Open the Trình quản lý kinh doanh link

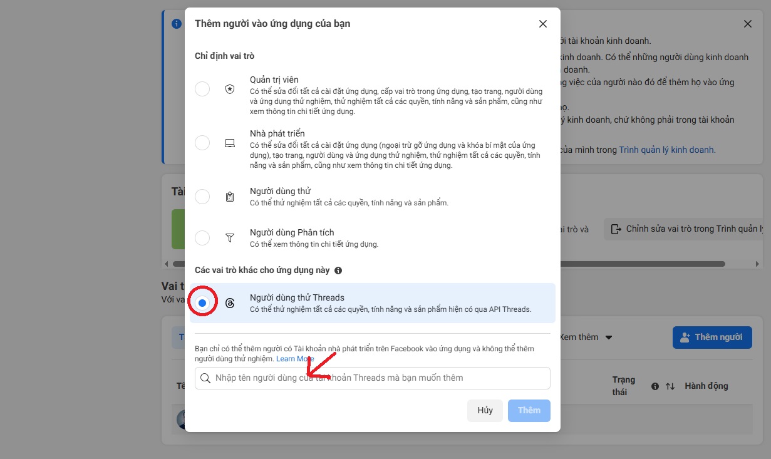pyautogui.click(x=667, y=150)
